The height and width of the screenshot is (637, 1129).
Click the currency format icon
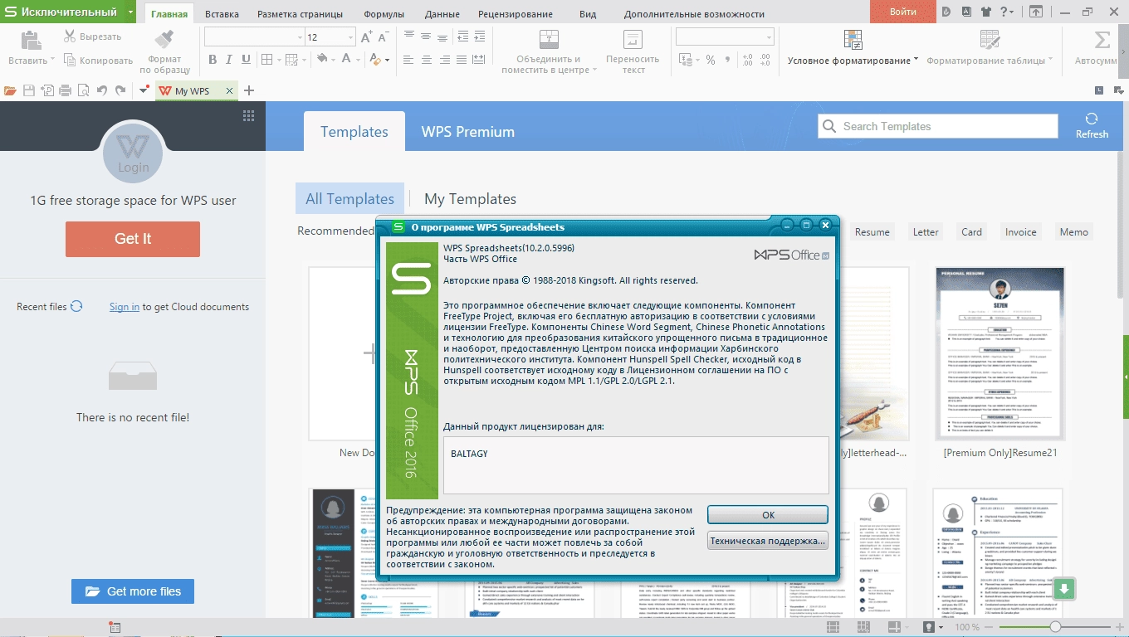(x=685, y=60)
